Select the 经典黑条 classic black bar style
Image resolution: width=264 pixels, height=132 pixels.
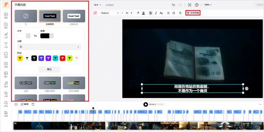coord(50,16)
